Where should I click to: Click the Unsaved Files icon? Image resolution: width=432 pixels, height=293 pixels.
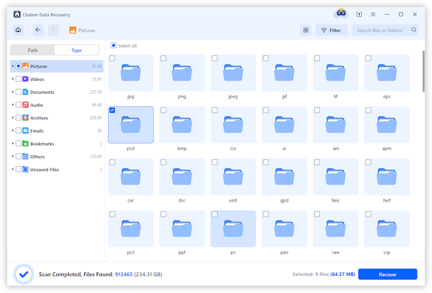25,169
